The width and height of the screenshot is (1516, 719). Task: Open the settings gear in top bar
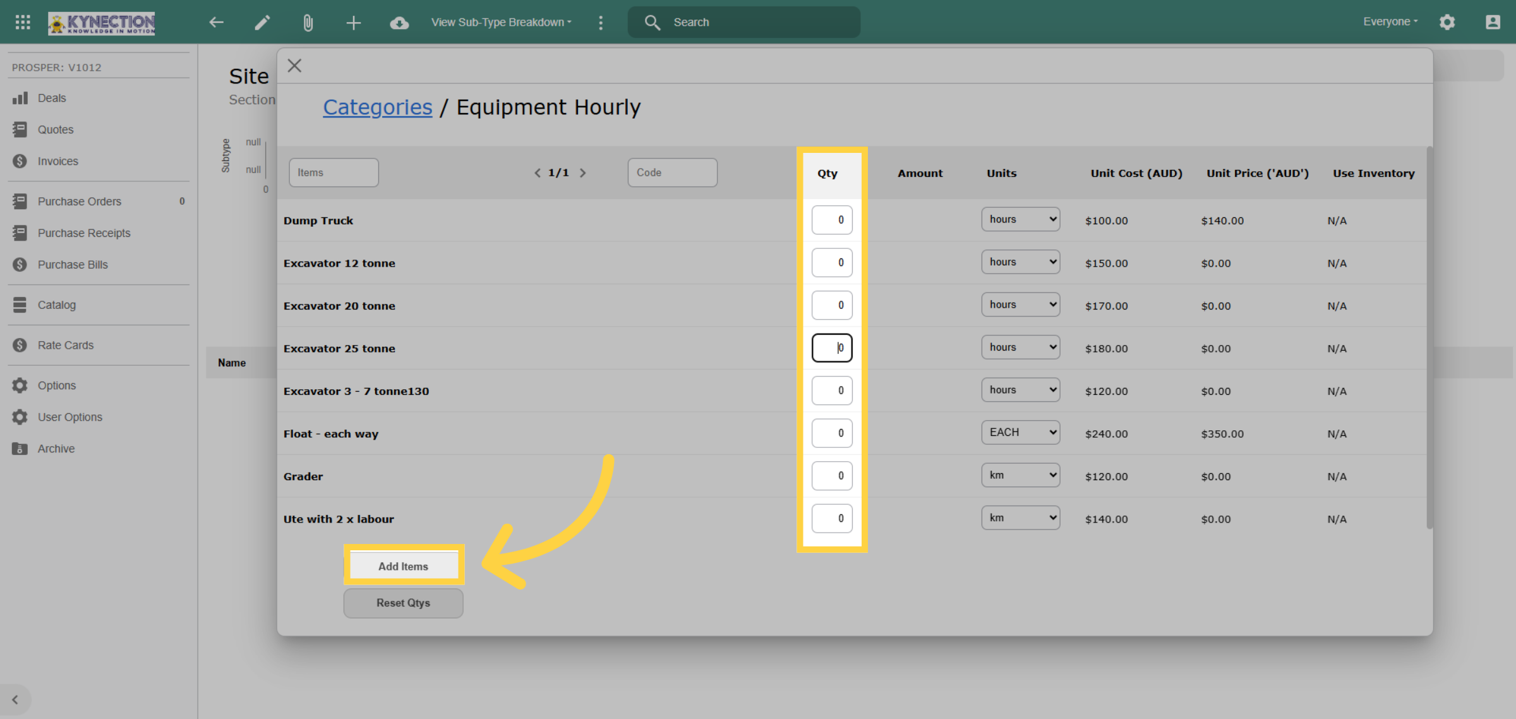point(1447,22)
